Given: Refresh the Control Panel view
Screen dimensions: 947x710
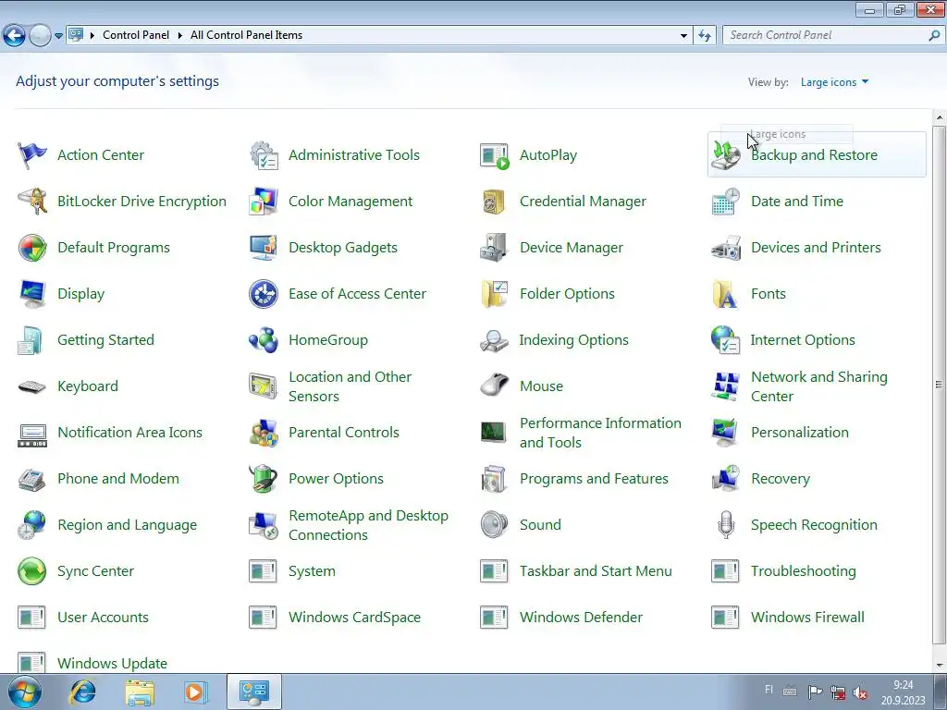Looking at the screenshot, I should [705, 36].
